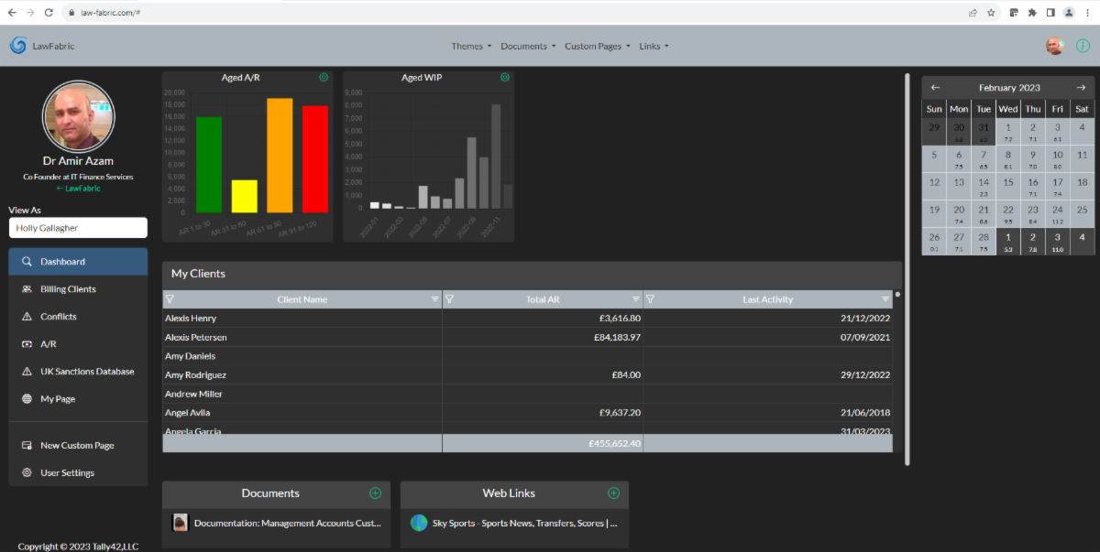Expand the Documents menu in navbar
The width and height of the screenshot is (1100, 552).
tap(528, 46)
